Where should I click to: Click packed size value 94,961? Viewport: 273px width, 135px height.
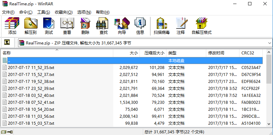(158, 74)
